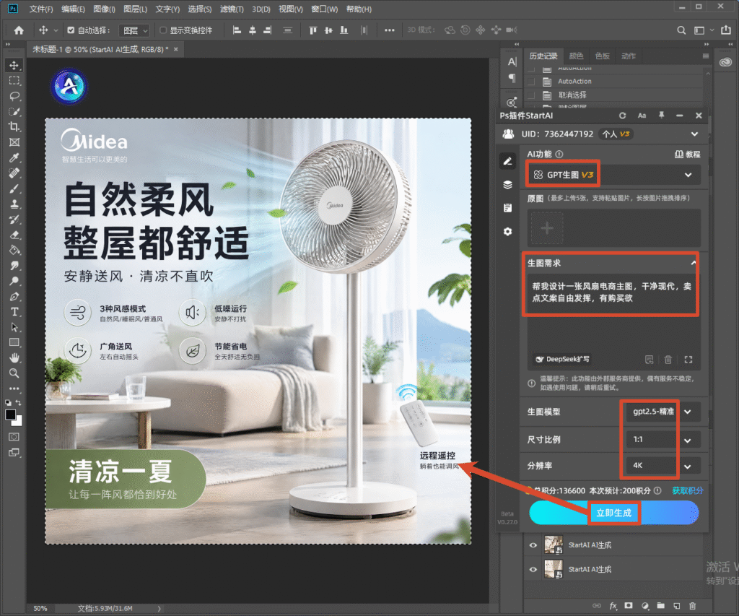
Task: Select the Crop tool
Action: pos(14,126)
